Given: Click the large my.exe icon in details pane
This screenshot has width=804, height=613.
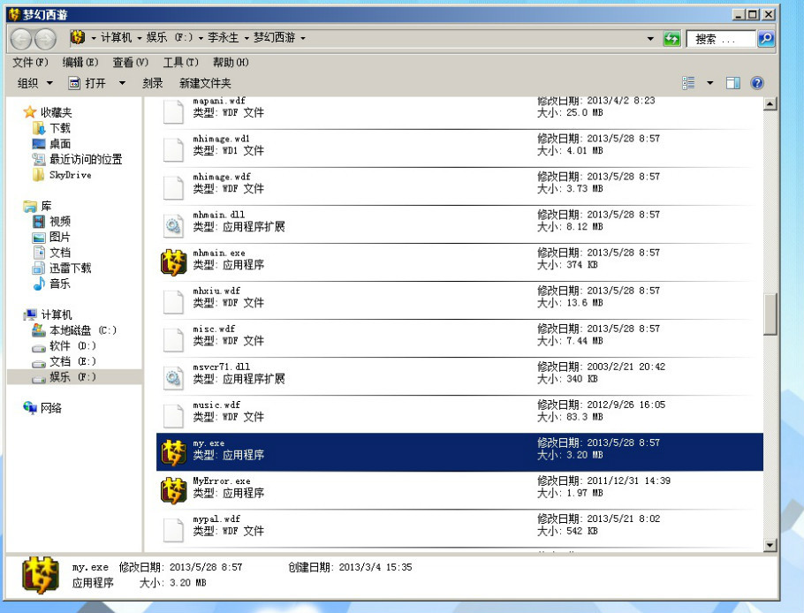Looking at the screenshot, I should 41,576.
